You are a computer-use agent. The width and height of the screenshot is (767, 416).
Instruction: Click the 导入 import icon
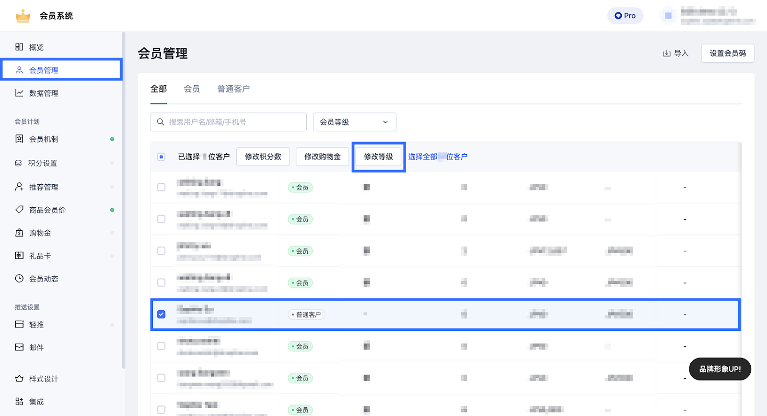pyautogui.click(x=666, y=53)
